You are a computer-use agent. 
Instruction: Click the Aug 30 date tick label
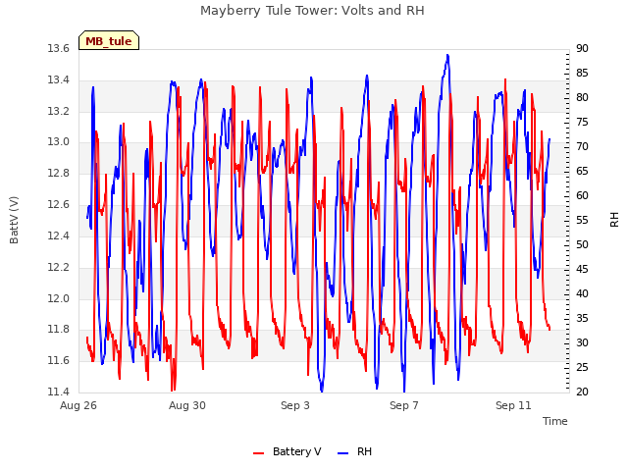[187, 405]
